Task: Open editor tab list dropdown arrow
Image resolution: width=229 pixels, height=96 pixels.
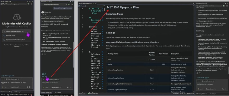Action: pos(191,3)
